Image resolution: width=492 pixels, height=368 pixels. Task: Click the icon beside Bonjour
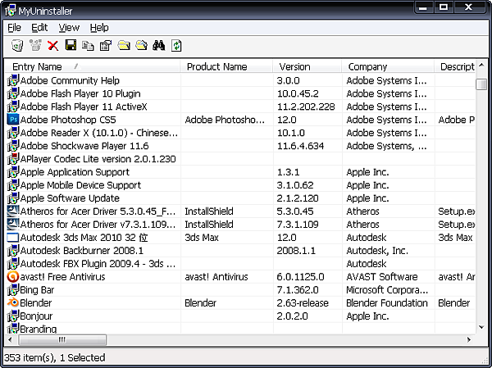click(13, 316)
